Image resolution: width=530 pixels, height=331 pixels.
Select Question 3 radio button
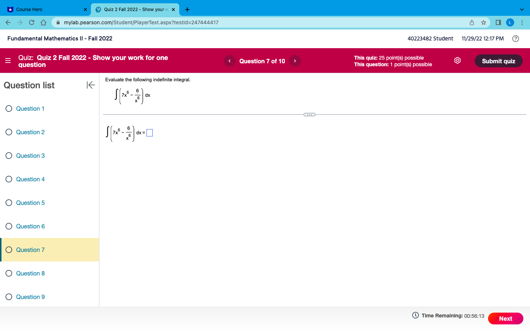[9, 156]
